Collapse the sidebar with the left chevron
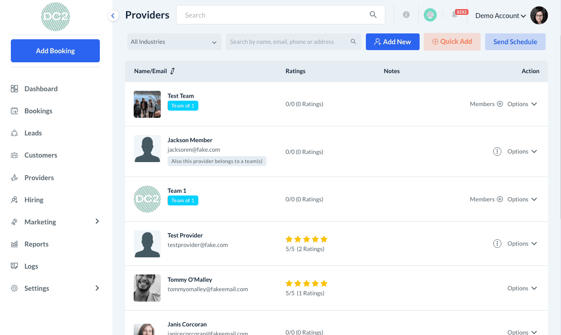Viewport: 561px width, 335px height. coord(113,15)
